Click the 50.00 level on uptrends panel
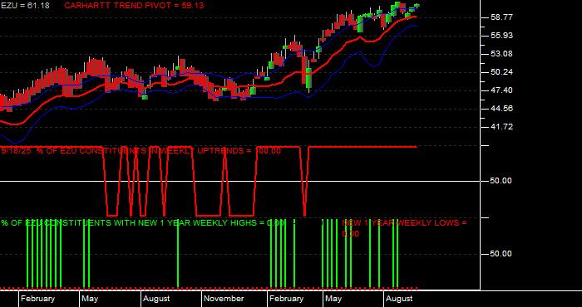The width and height of the screenshot is (582, 307). pos(501,181)
